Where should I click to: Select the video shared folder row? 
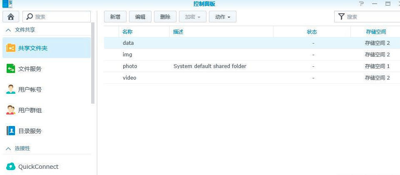[x=129, y=78]
